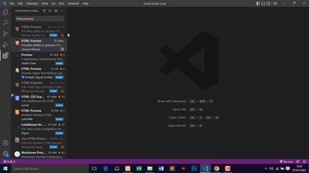Open Task View on taskbar
This screenshot has height=173, width=309.
(94, 169)
